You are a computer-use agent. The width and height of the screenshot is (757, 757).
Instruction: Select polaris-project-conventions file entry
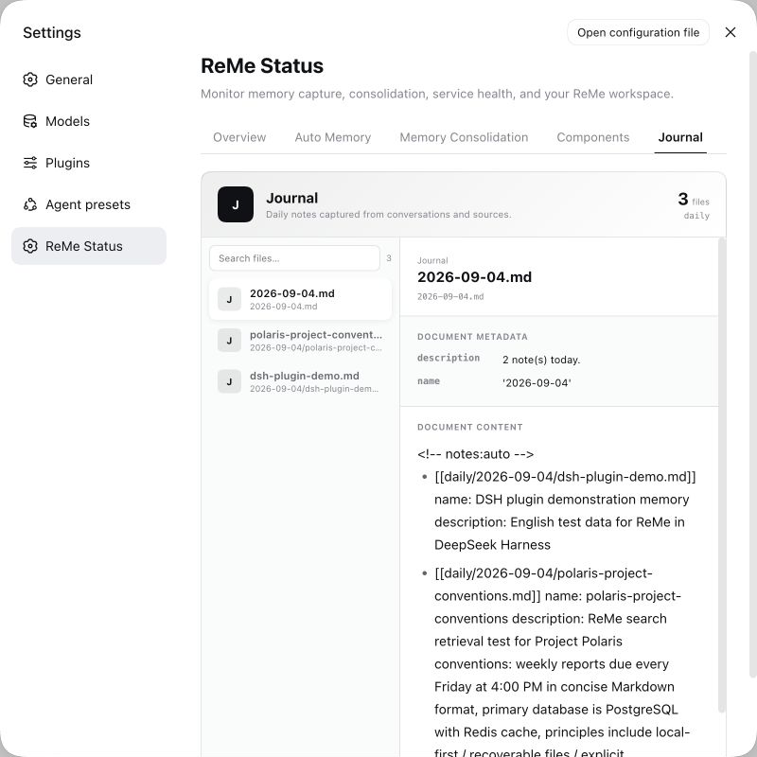[x=300, y=341]
